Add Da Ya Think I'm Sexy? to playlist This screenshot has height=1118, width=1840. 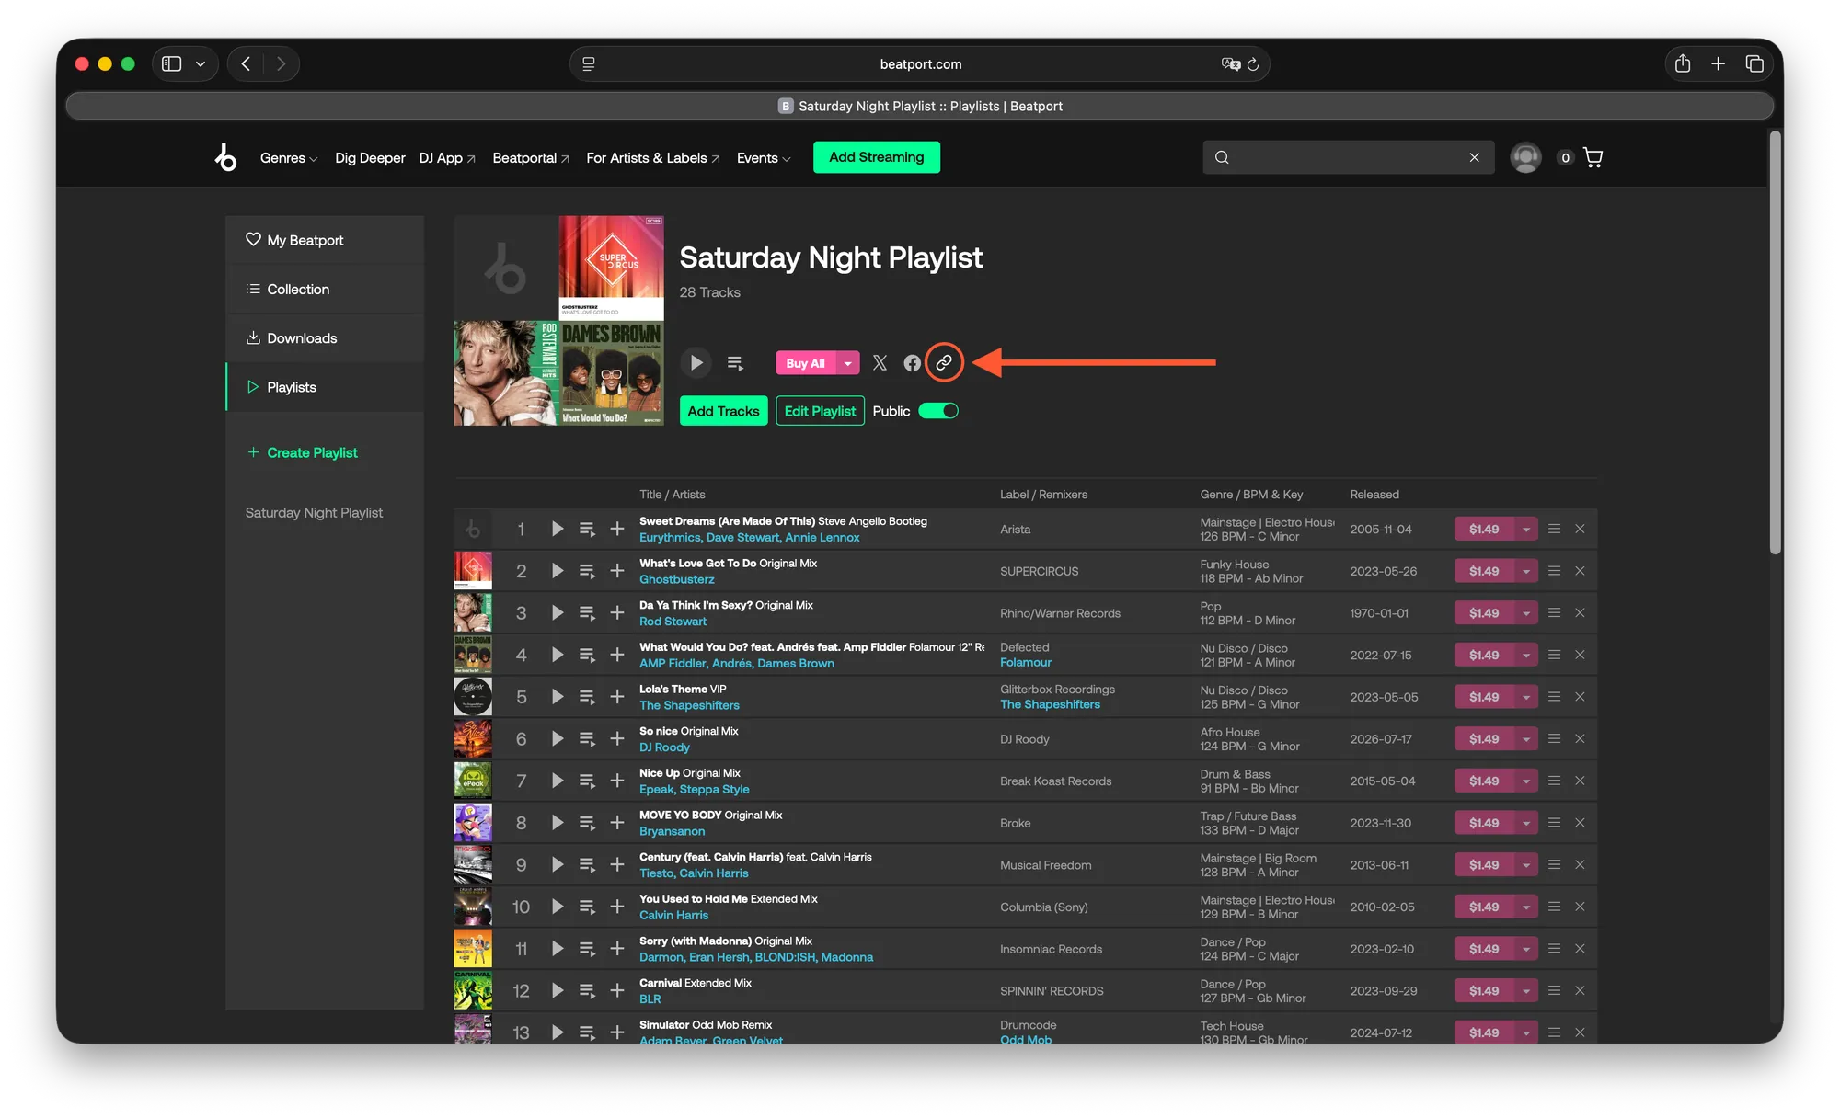tap(617, 612)
